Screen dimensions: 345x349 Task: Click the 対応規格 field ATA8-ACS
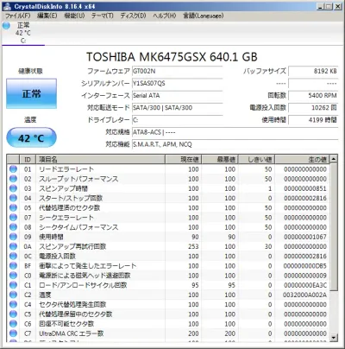(x=235, y=132)
